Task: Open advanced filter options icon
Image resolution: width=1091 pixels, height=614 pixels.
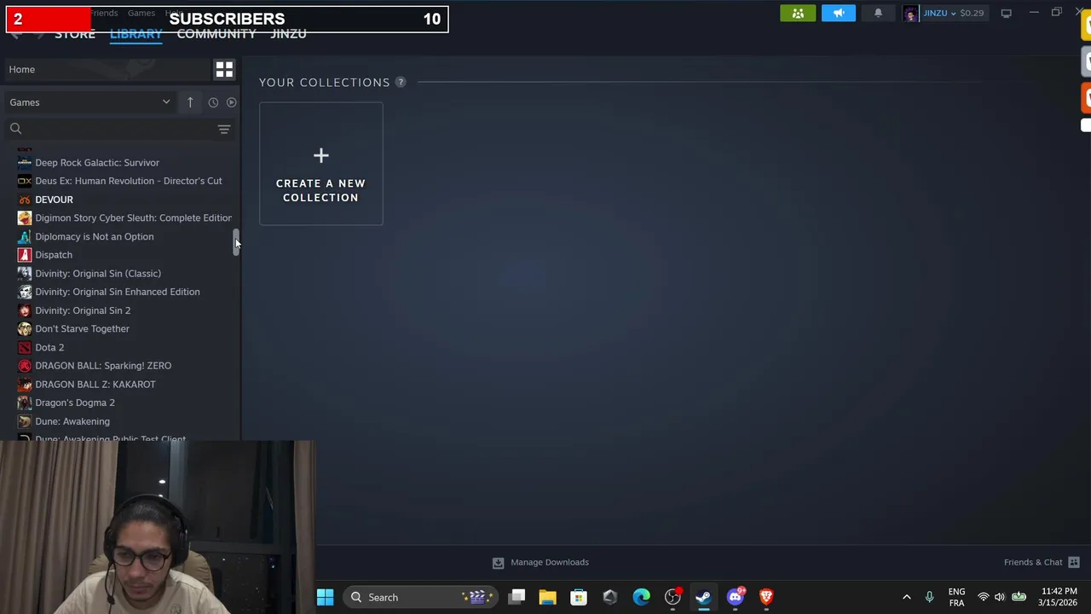Action: (224, 130)
